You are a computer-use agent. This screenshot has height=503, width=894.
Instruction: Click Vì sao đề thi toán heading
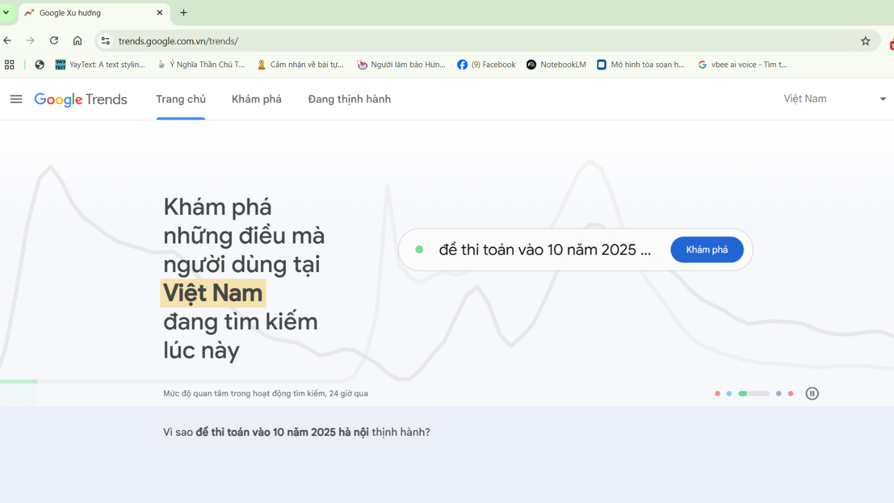pyautogui.click(x=297, y=432)
